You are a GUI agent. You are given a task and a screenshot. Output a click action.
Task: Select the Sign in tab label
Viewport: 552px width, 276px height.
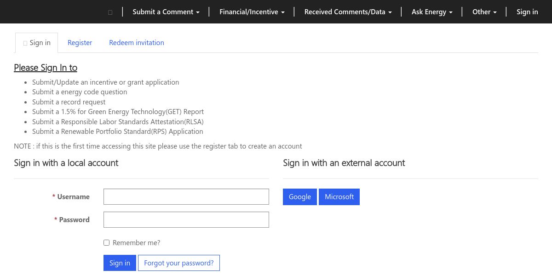pyautogui.click(x=40, y=43)
